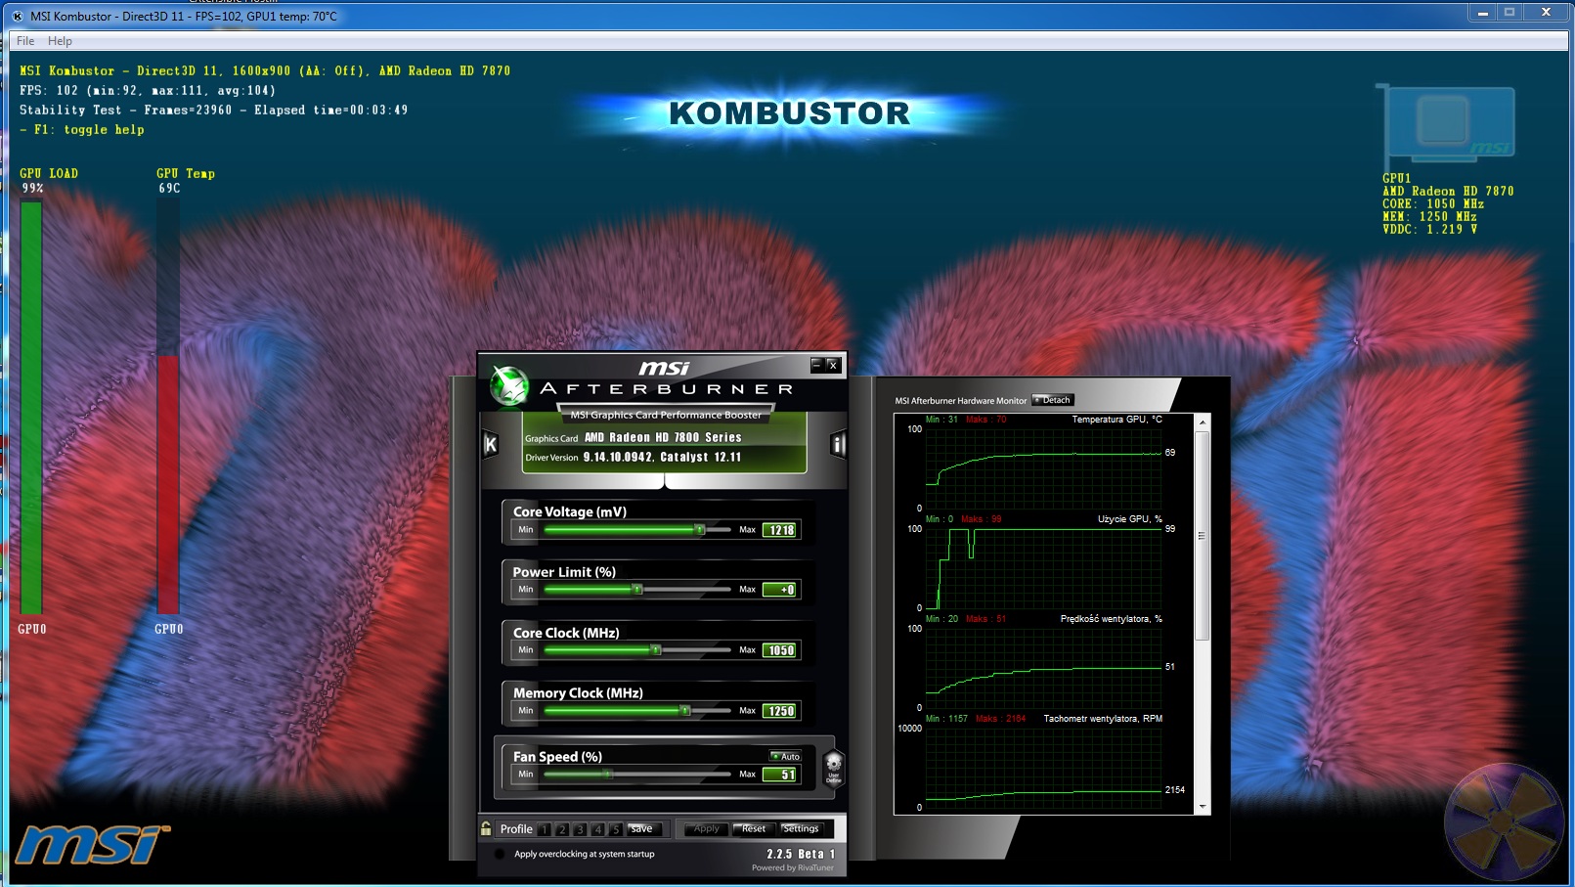Click the 'Powered by RivaTuner' text
Screen dimensions: 1575x887
click(x=793, y=867)
